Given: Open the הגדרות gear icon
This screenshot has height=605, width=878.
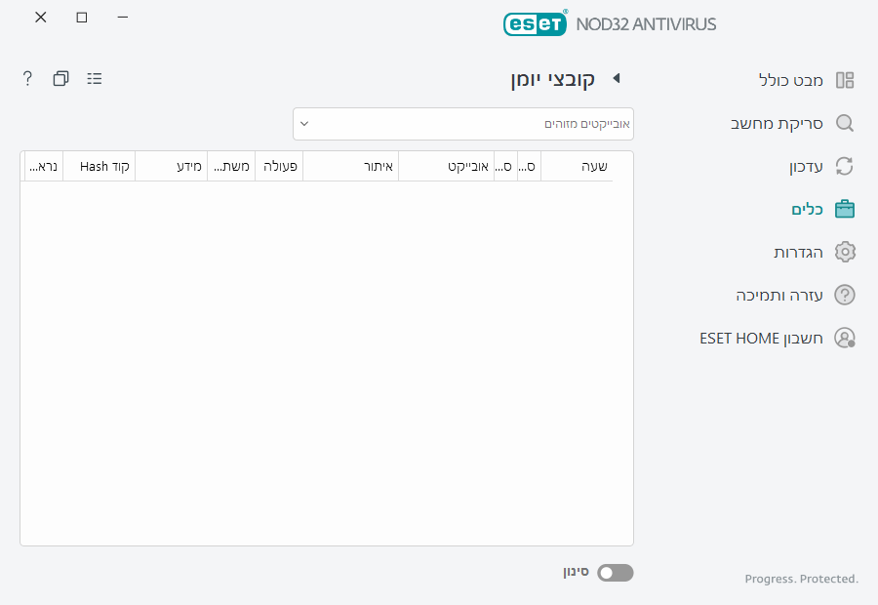Looking at the screenshot, I should pos(845,252).
